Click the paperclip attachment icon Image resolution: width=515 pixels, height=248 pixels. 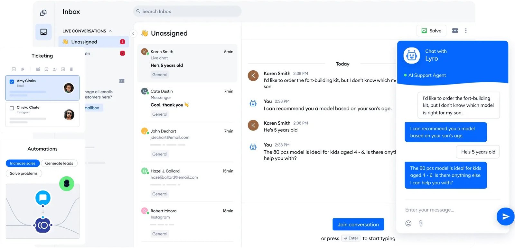pos(420,223)
